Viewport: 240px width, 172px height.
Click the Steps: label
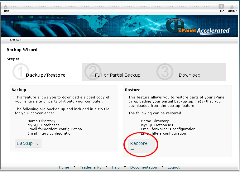[13, 59]
